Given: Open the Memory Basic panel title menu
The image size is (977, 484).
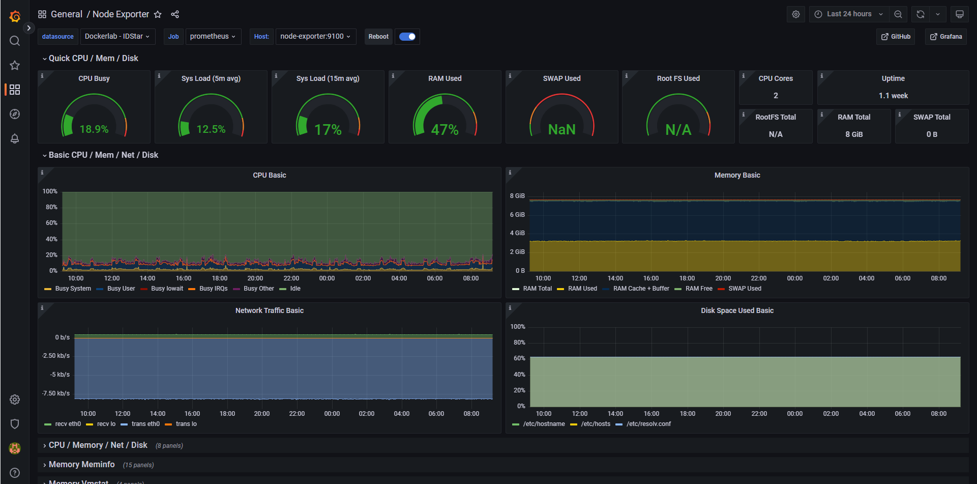Looking at the screenshot, I should pyautogui.click(x=737, y=175).
